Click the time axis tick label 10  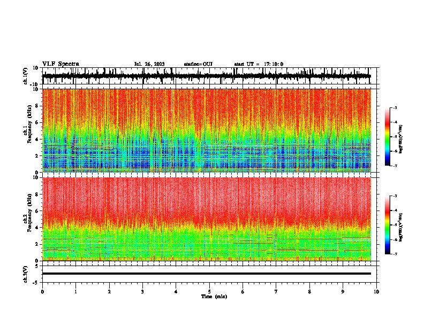tap(376, 292)
